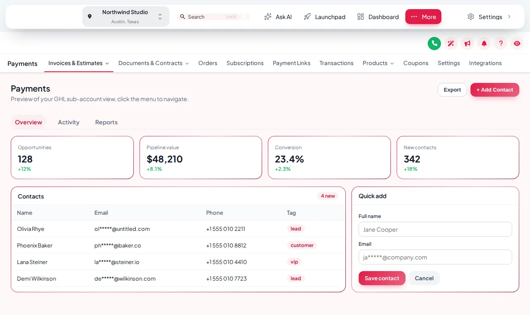The image size is (530, 315).
Task: Click Ask AI in top bar
Action: pyautogui.click(x=278, y=17)
